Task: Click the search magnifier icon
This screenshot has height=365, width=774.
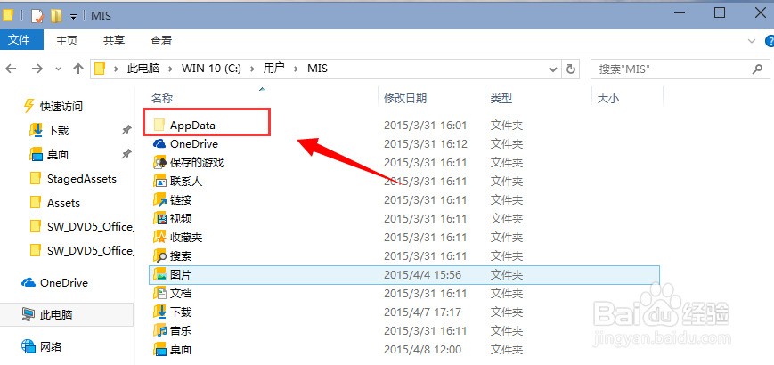Action: (x=757, y=69)
